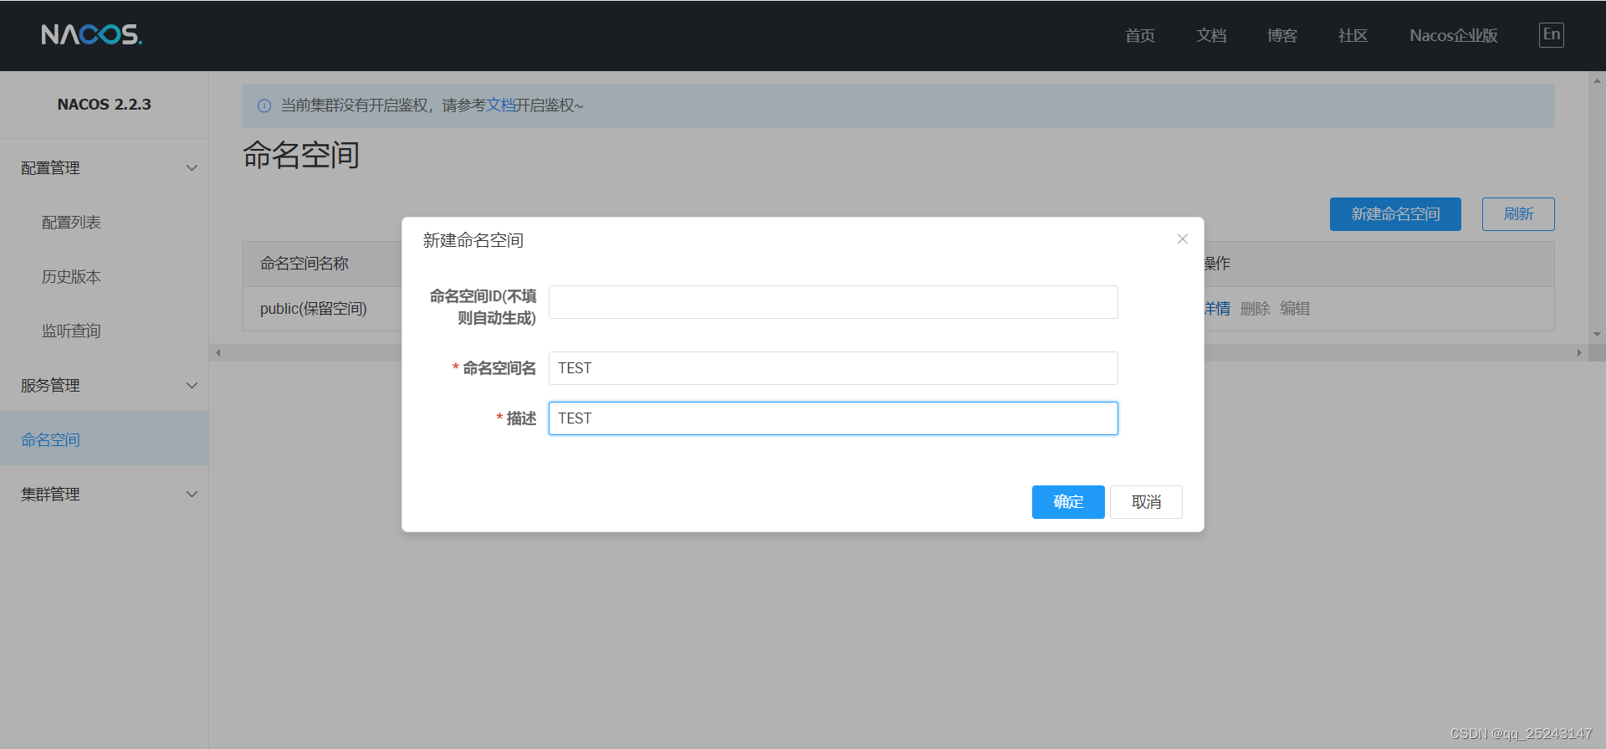
Task: Click the 确定 button in the dialog
Action: pyautogui.click(x=1068, y=502)
